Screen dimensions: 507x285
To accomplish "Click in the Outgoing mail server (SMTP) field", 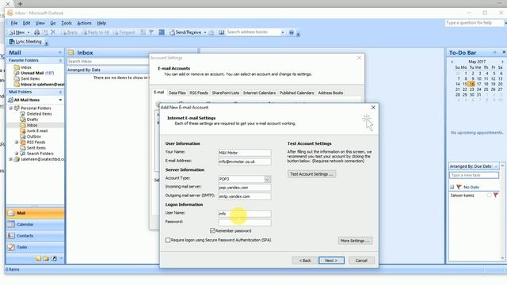I will pos(245,196).
